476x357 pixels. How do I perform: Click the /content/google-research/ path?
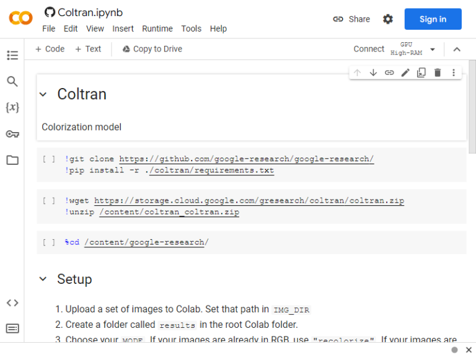point(146,242)
